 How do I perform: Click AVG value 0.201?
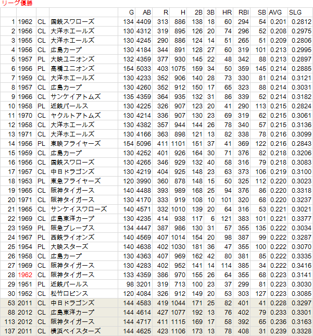pyautogui.click(x=278, y=22)
